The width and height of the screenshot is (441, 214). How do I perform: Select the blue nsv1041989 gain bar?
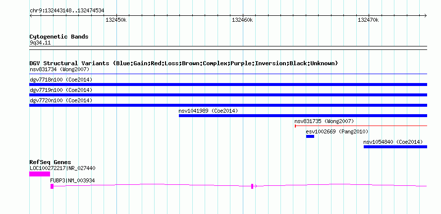click(x=303, y=116)
